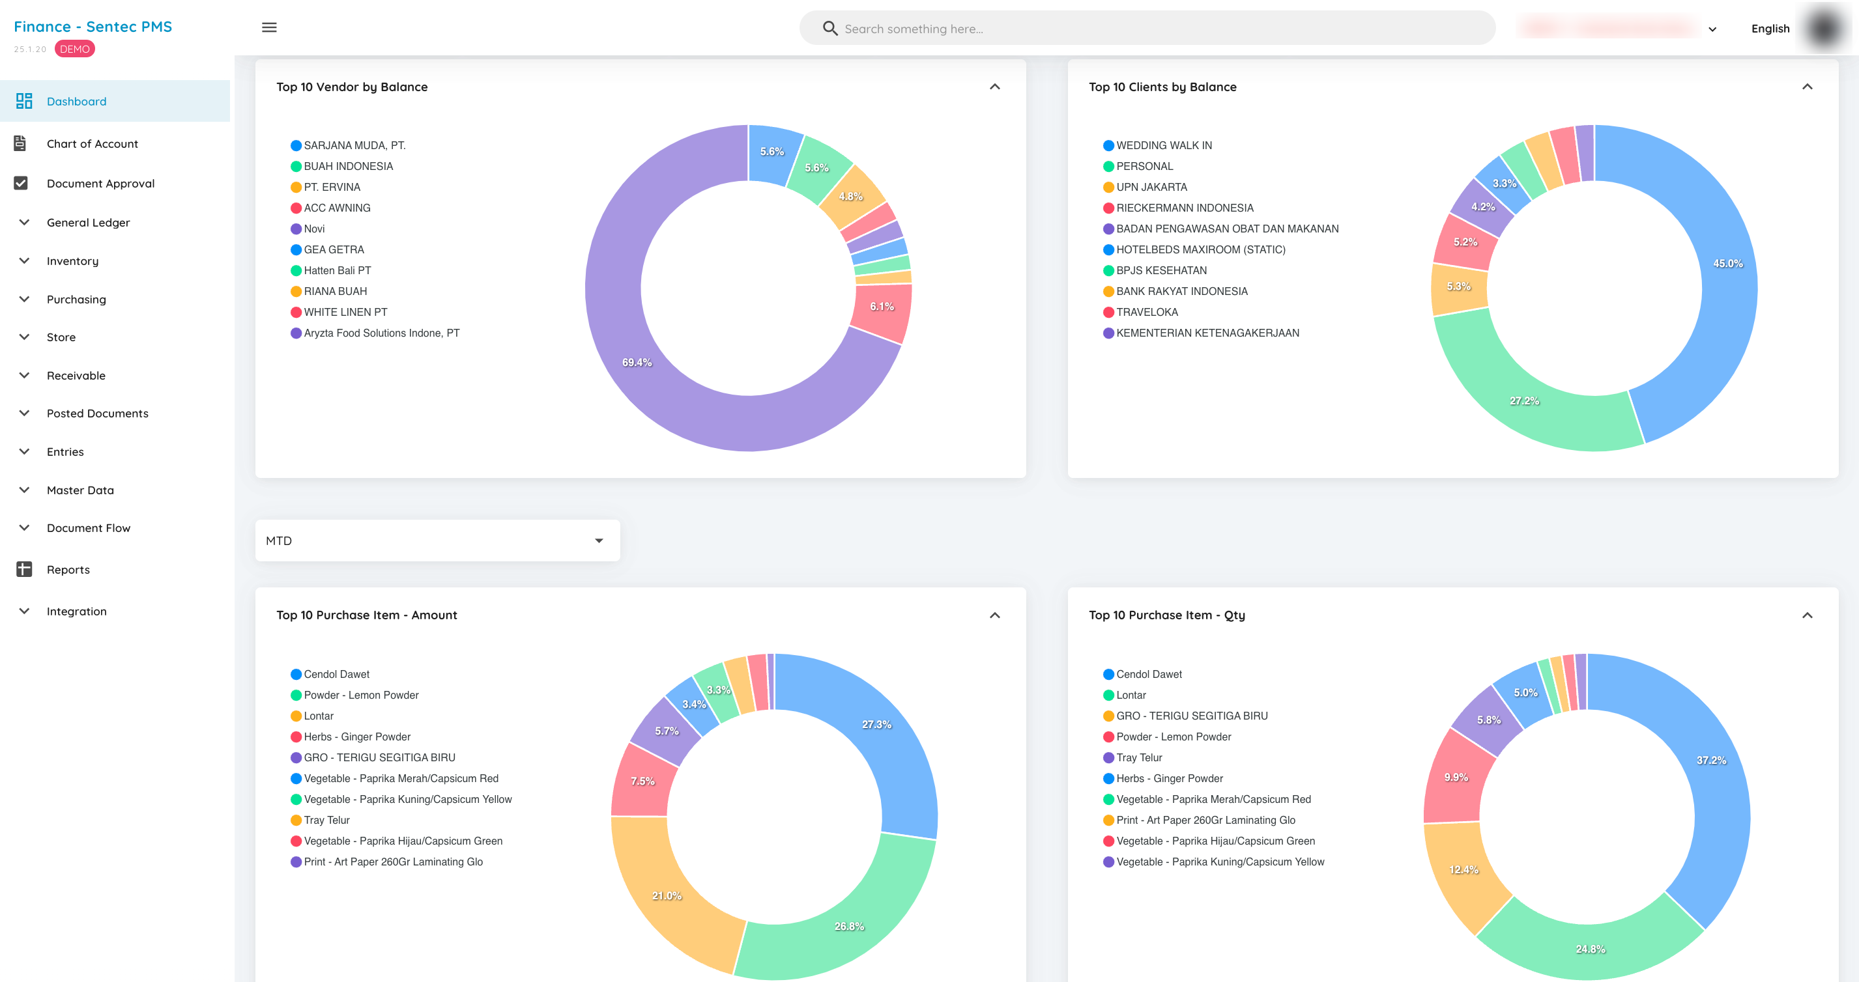
Task: Collapse the Top 10 Purchase Item - Amount panel
Action: point(994,615)
